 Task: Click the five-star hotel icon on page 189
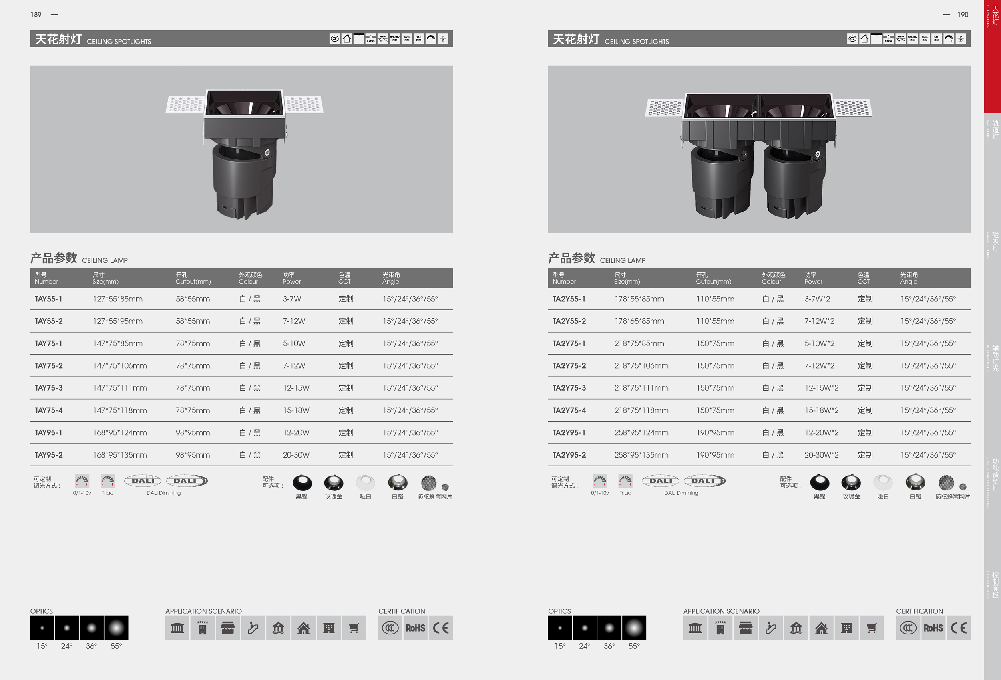click(x=202, y=628)
